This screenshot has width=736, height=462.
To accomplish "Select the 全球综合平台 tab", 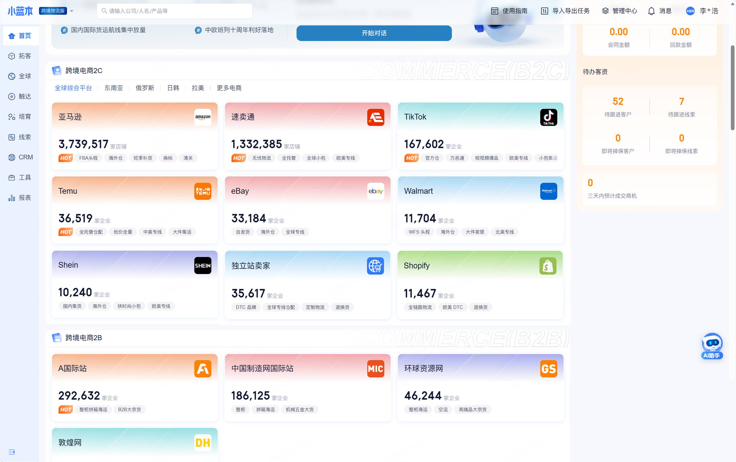I will [x=73, y=88].
